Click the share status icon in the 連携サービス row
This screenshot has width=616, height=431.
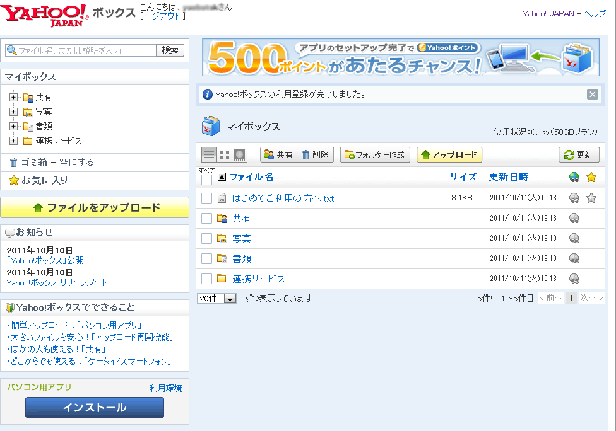pyautogui.click(x=574, y=279)
